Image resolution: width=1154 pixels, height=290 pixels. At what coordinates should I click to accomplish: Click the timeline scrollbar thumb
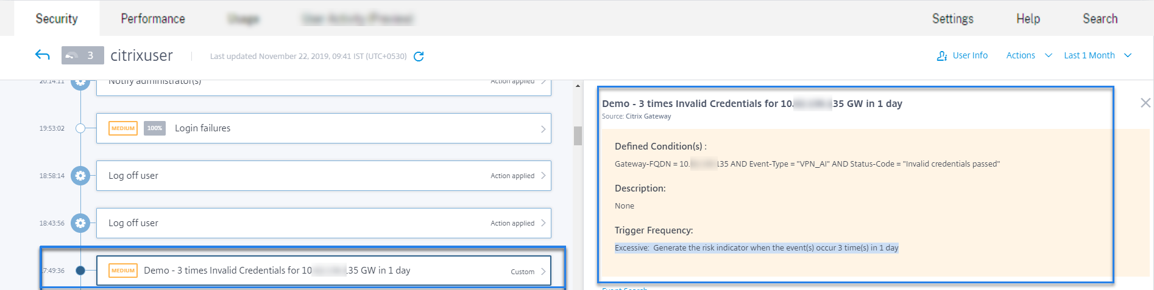point(578,136)
